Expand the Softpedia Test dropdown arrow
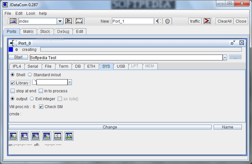 (x=225, y=58)
